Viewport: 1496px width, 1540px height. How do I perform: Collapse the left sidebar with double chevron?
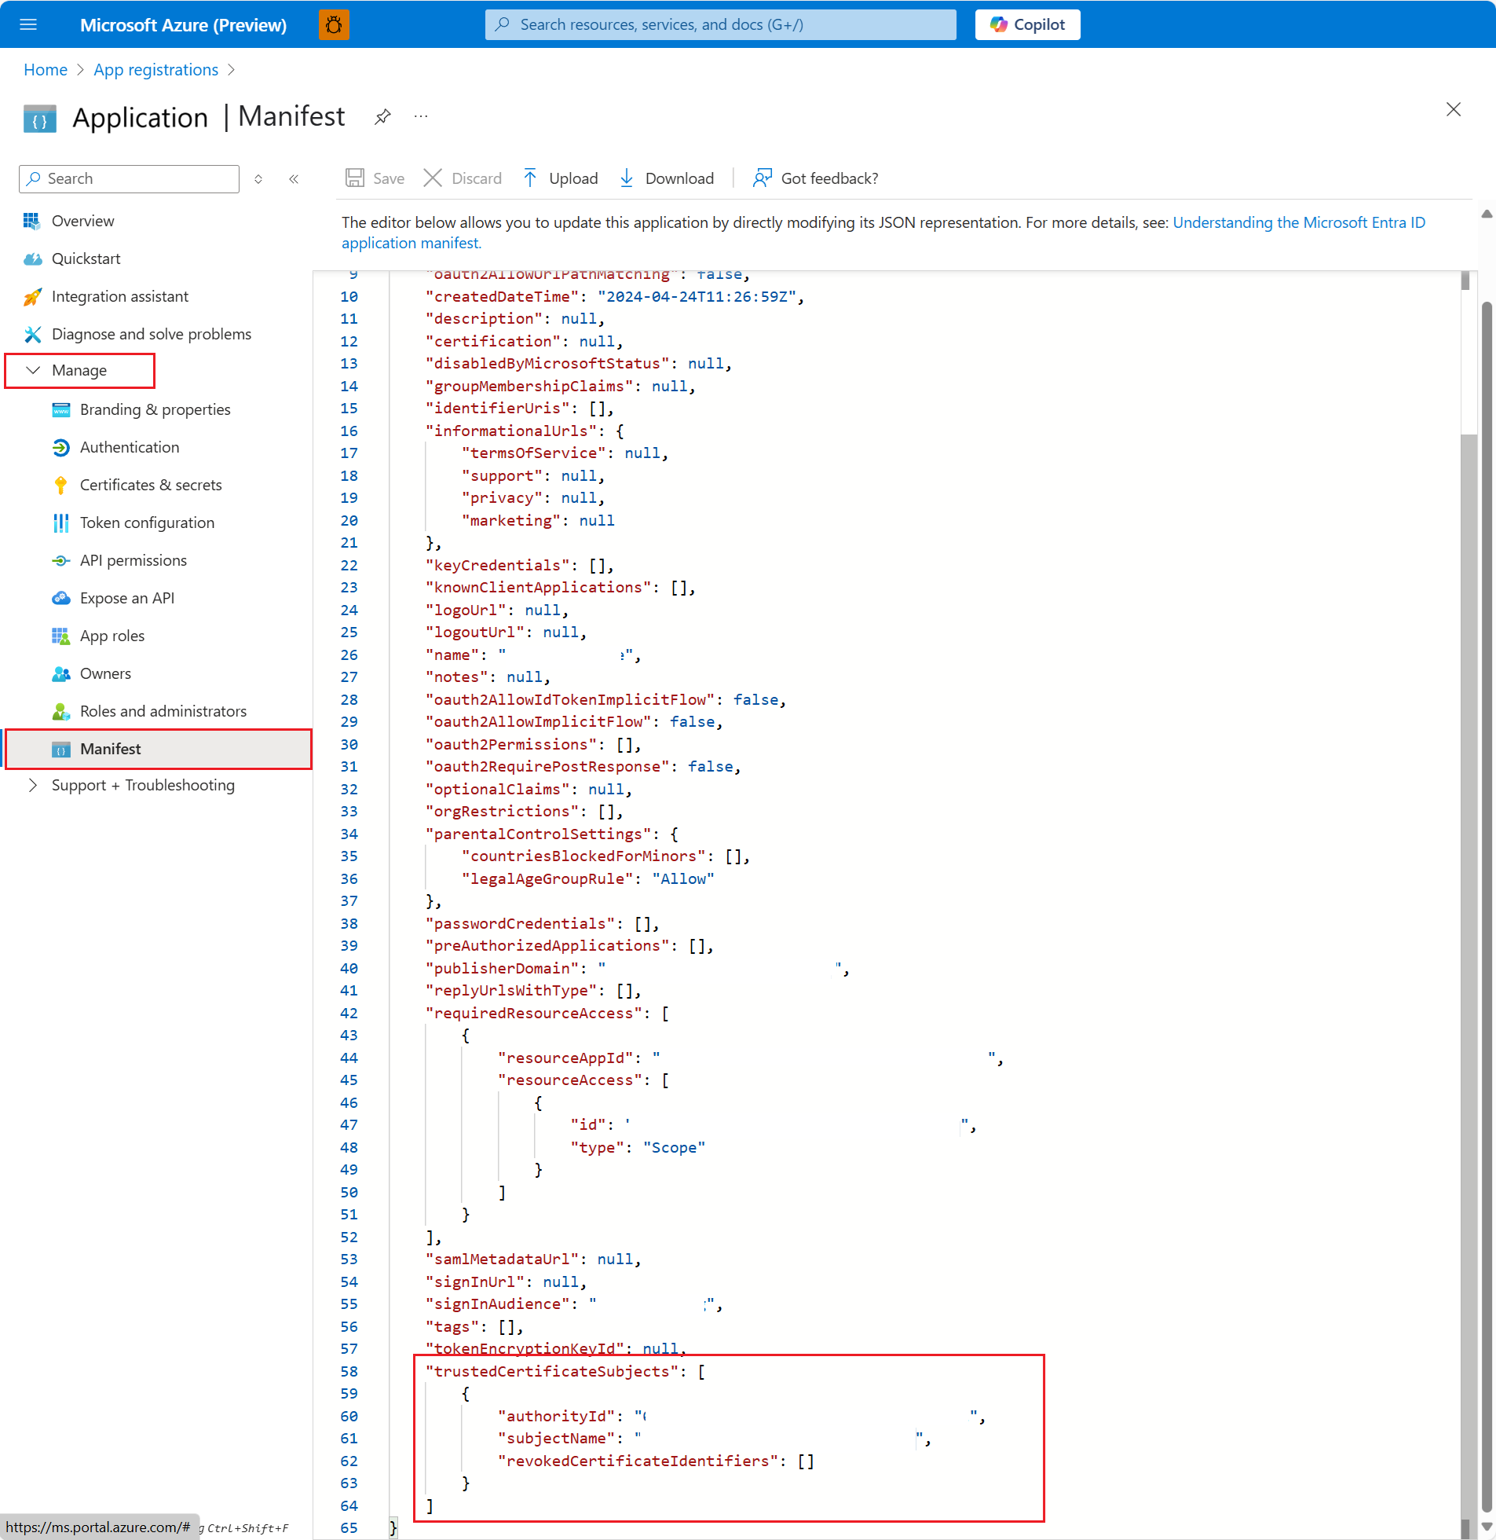294,178
